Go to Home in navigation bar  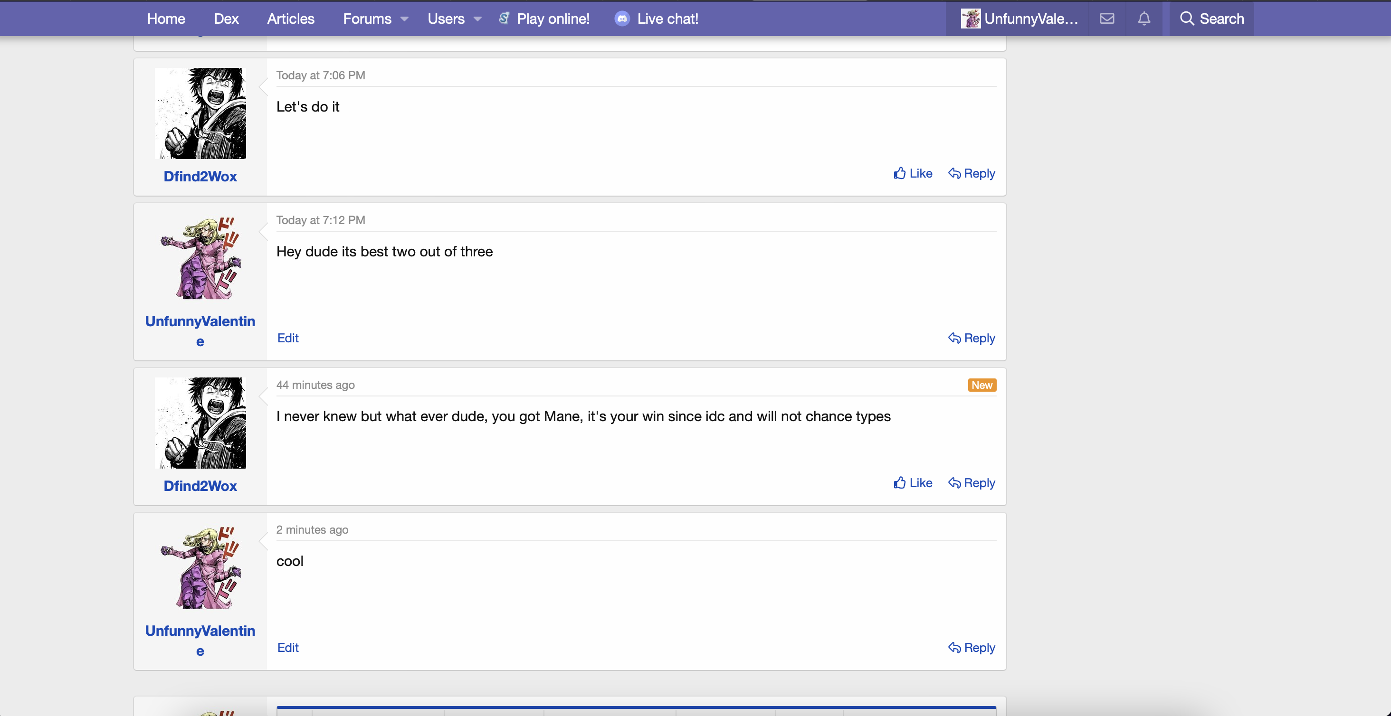coord(166,19)
